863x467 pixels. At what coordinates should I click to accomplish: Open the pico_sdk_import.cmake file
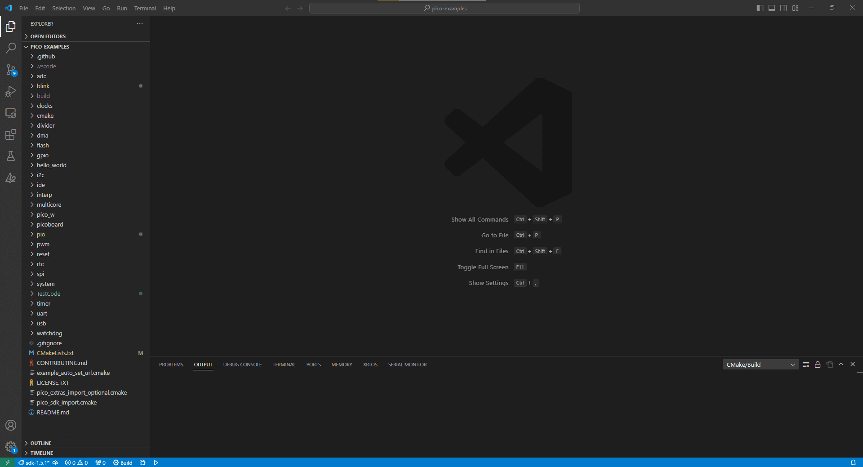click(86, 402)
